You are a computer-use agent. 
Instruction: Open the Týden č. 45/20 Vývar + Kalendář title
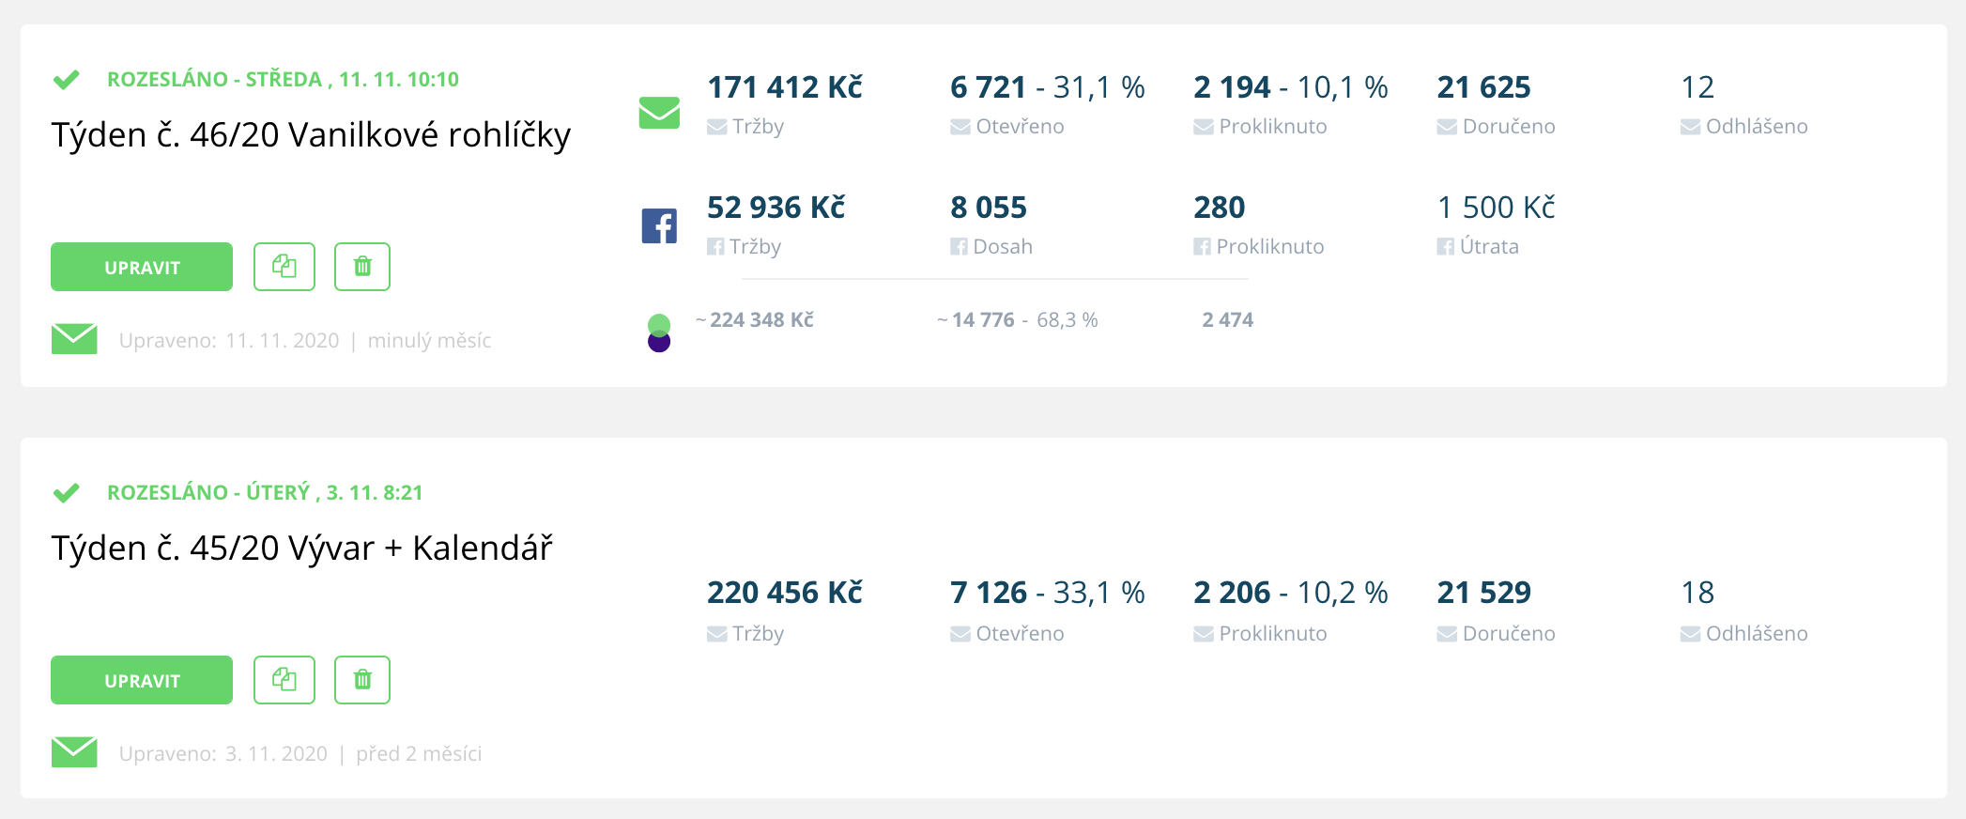coord(301,549)
